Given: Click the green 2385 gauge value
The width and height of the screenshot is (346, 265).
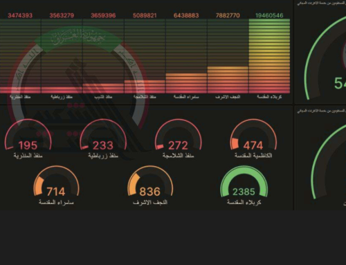Looking at the screenshot, I should [244, 192].
